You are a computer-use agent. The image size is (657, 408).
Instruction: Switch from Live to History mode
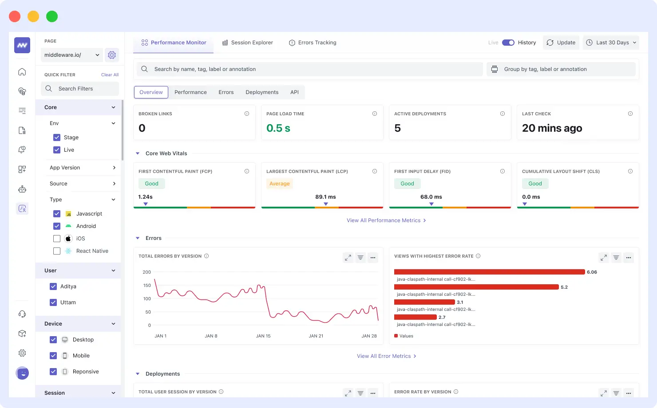(x=507, y=42)
